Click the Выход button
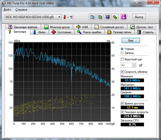The height and width of the screenshot is (140, 161). (139, 17)
